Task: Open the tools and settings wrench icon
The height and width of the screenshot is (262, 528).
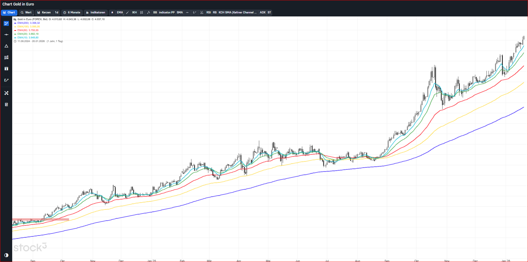Action: coord(6,93)
